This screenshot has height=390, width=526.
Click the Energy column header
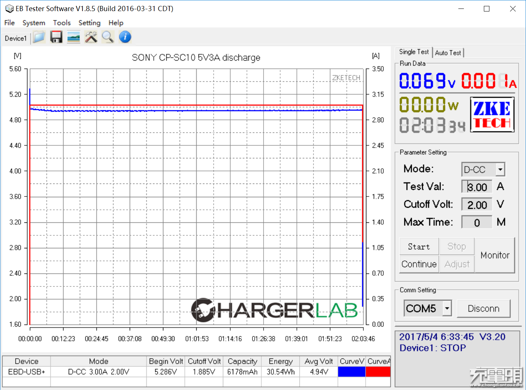[281, 362]
